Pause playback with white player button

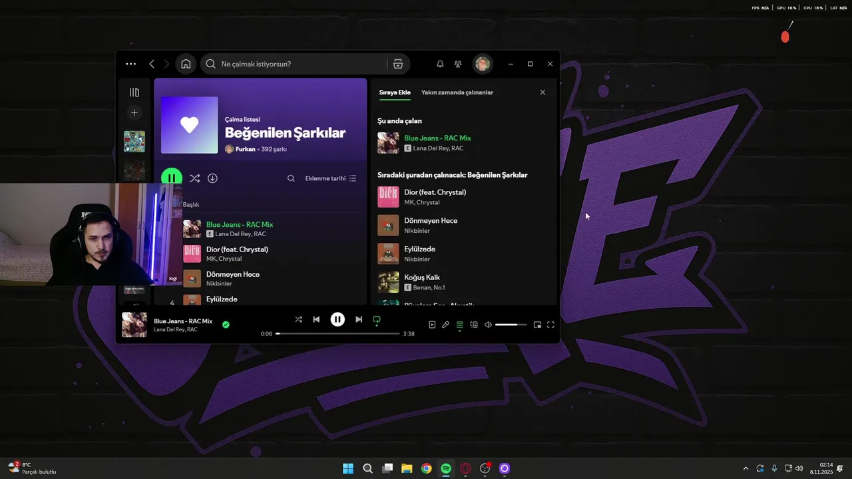coord(337,319)
